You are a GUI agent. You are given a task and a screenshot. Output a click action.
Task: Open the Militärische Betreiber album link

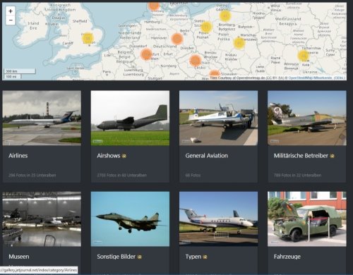(x=301, y=156)
